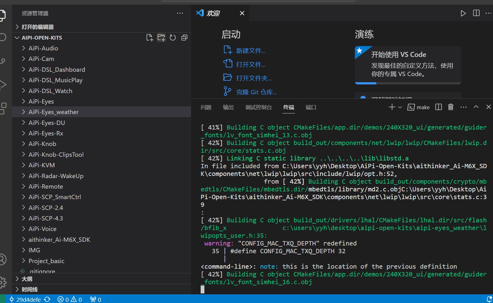Expand the AiPi-Eyes-DU folder
The width and height of the screenshot is (493, 303).
point(102,123)
